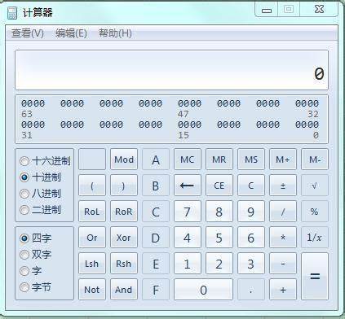Click the Lsh left shift button
Screen dimensions: 345x319
[x=92, y=264]
